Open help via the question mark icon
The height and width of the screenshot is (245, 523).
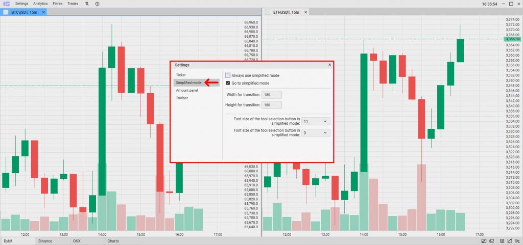click(97, 4)
